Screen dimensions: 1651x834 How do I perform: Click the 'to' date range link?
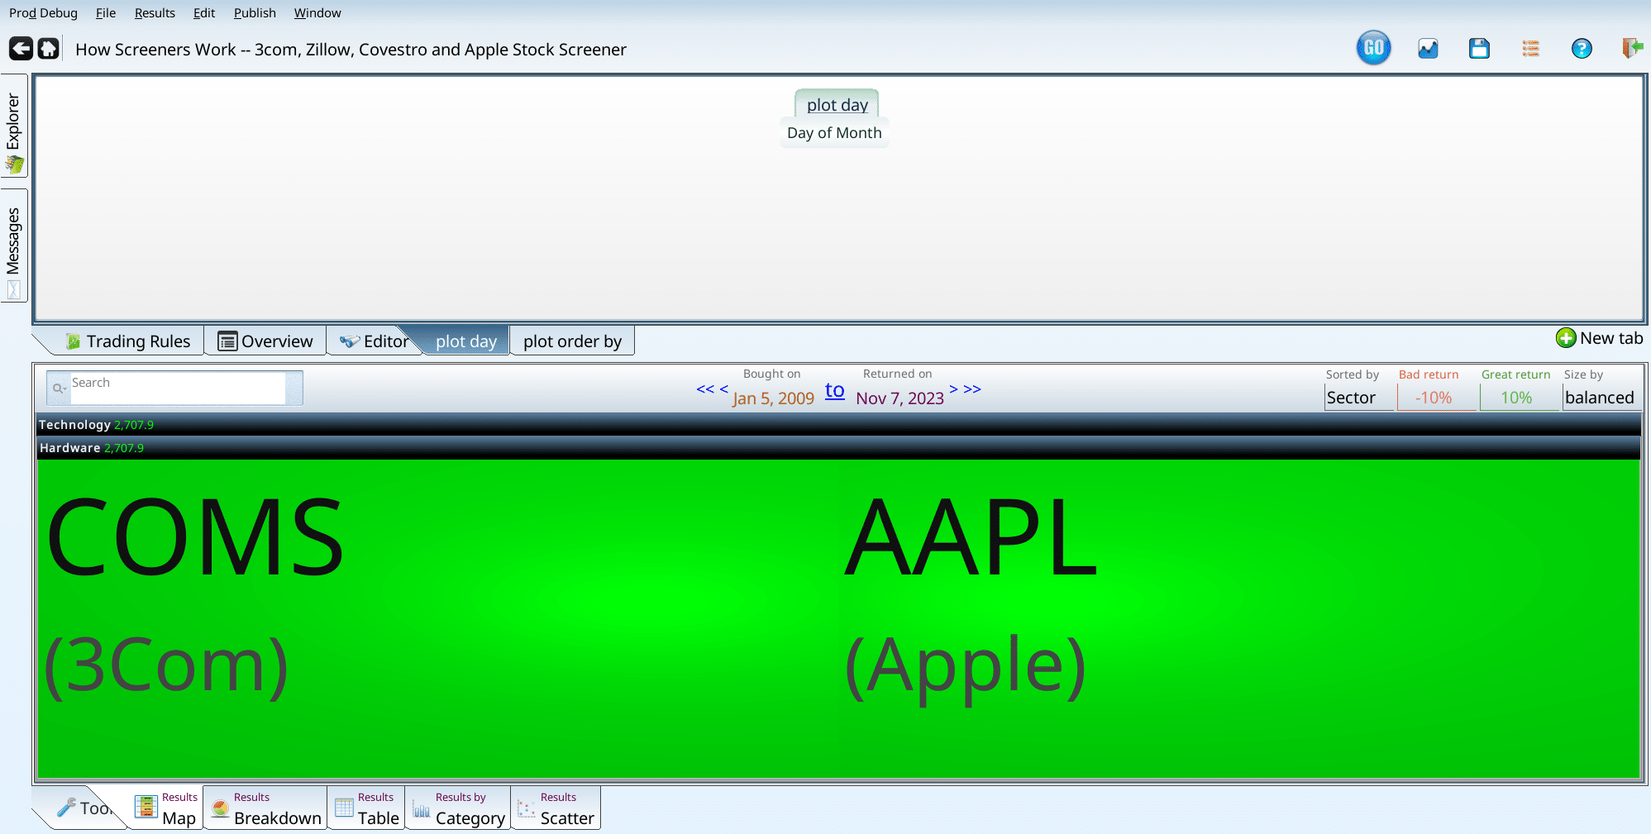point(834,390)
